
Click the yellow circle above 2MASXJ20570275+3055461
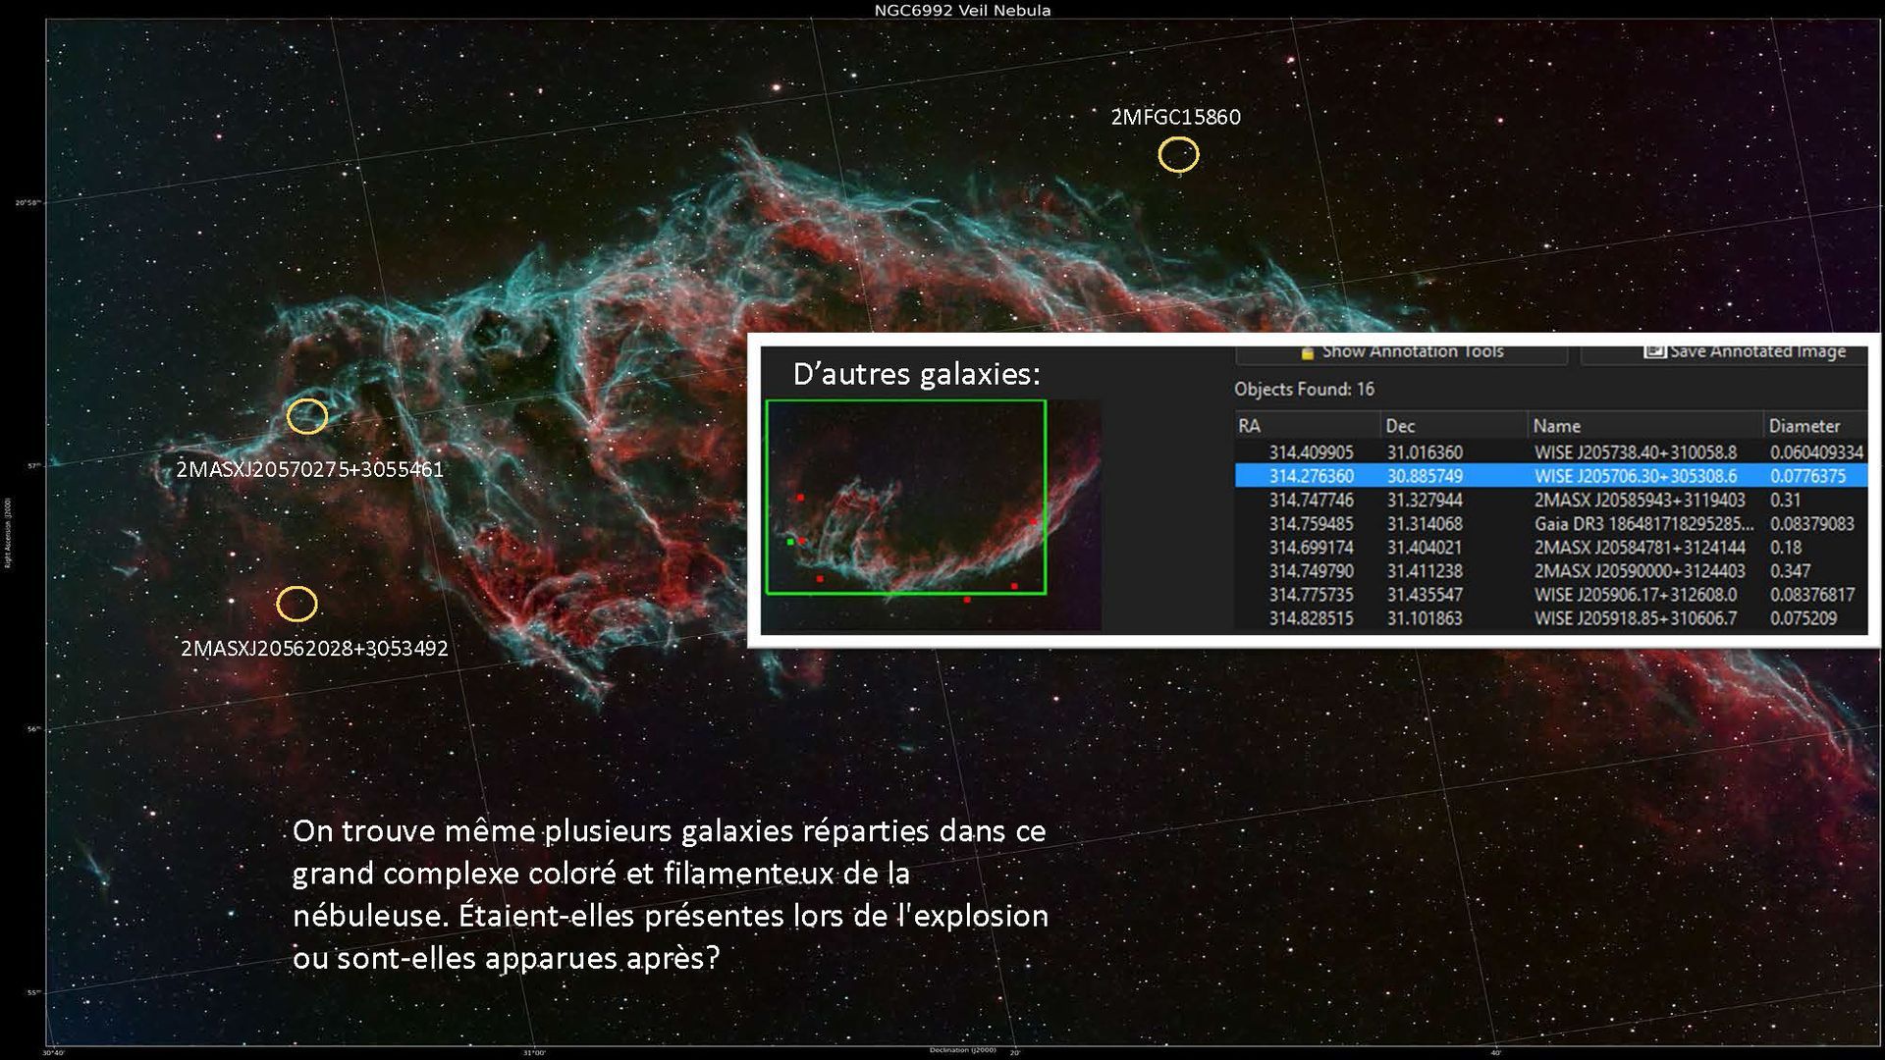pyautogui.click(x=307, y=416)
